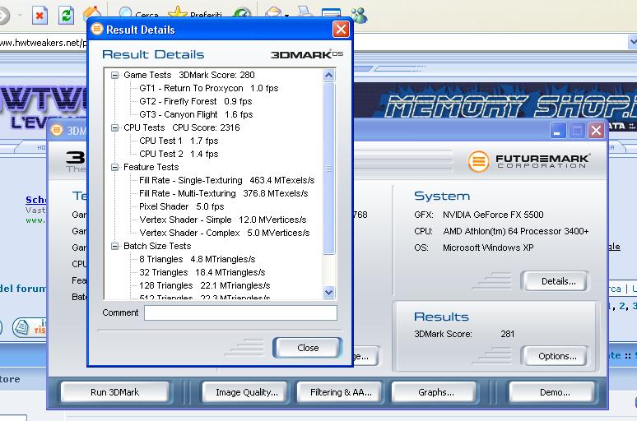Viewport: 637px width, 421px height.
Task: Click the browser Home icon
Action: click(x=93, y=12)
